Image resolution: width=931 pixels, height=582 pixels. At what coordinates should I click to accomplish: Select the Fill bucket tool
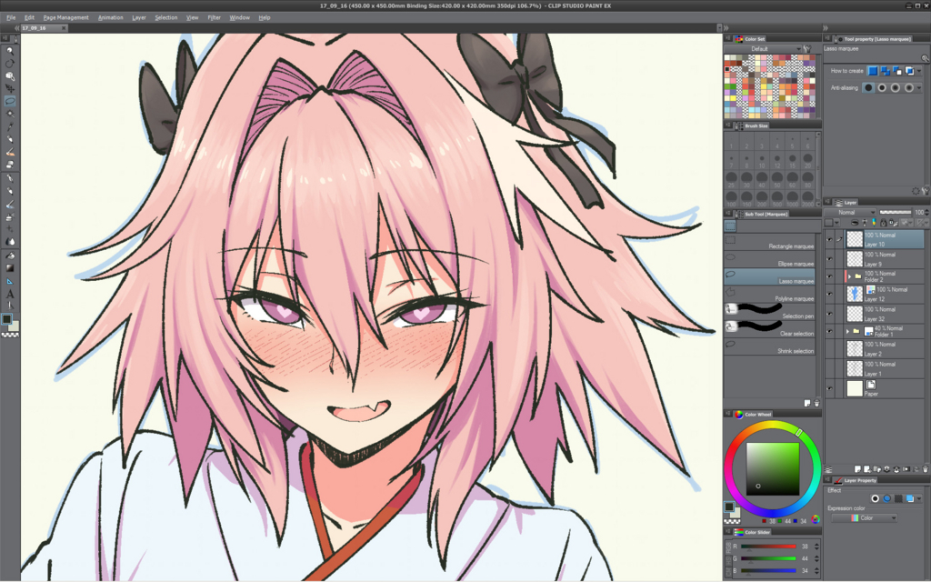pyautogui.click(x=9, y=256)
